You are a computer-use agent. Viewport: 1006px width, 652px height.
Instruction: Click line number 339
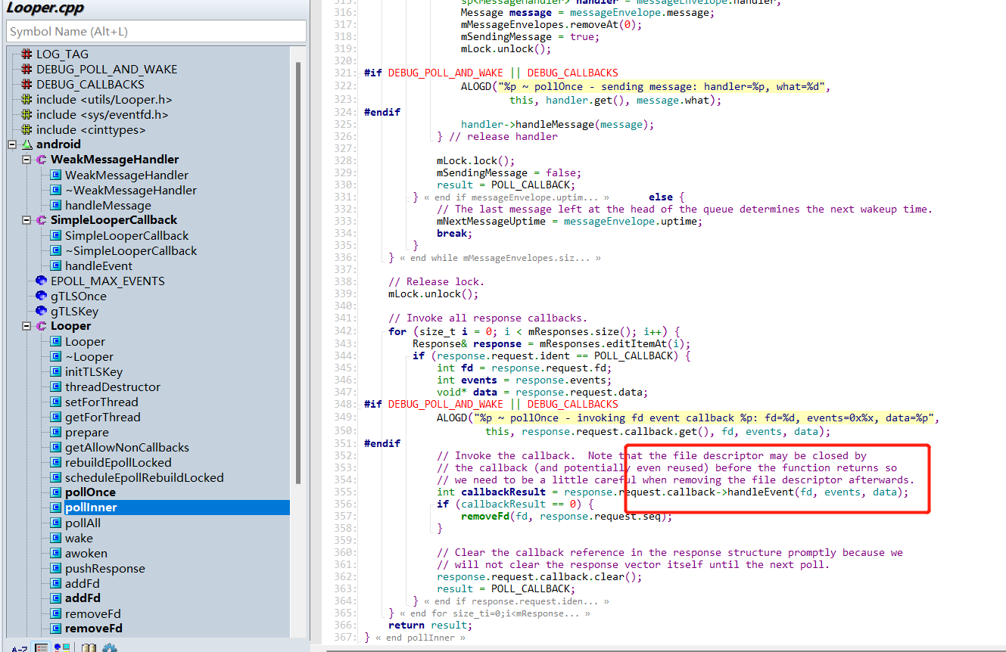click(x=345, y=294)
